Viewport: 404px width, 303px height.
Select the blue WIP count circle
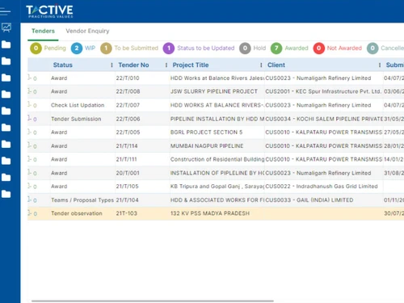[x=77, y=48]
